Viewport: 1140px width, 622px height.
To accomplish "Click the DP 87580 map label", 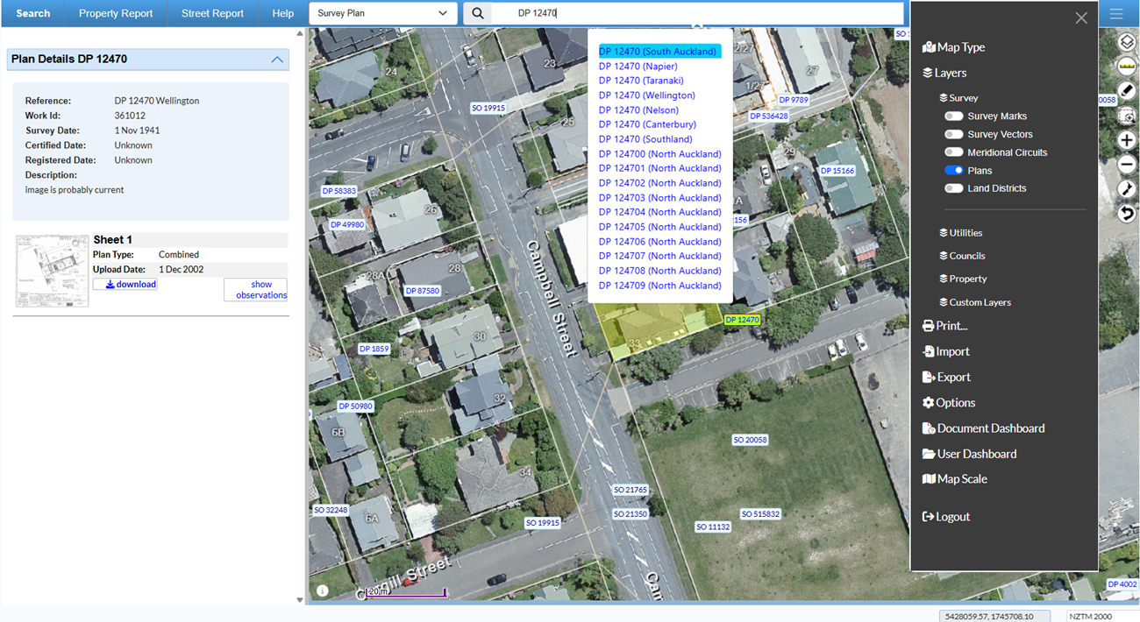I will point(423,291).
